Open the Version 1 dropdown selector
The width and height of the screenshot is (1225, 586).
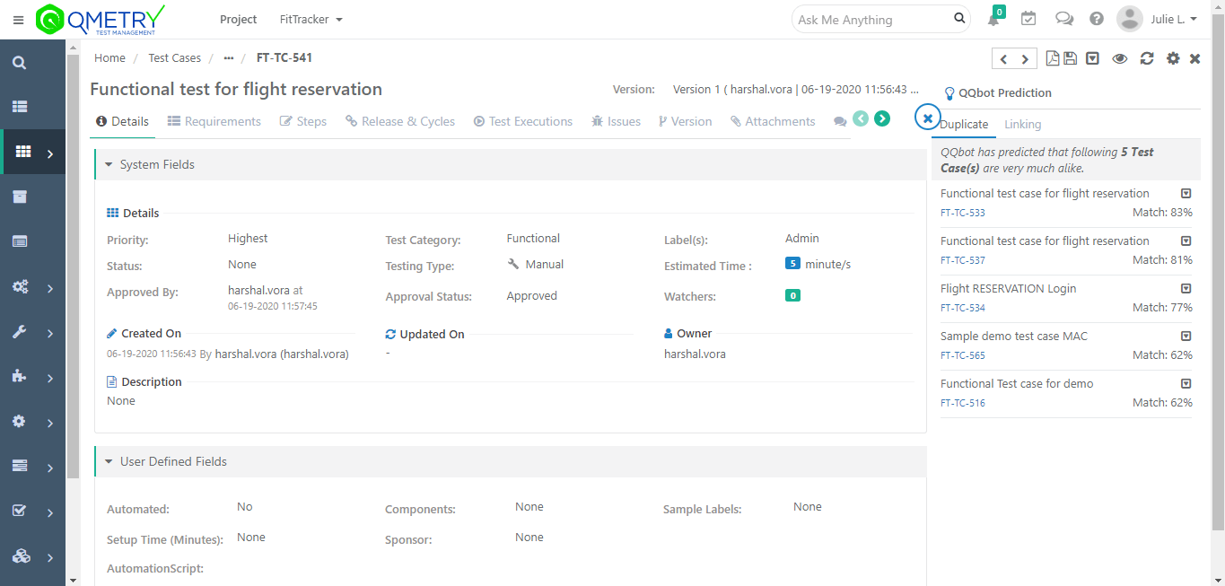(x=795, y=90)
